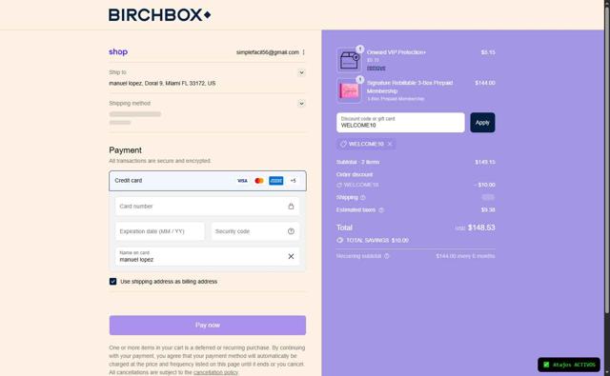
Task: Select the Credit card payment option
Action: pos(208,181)
